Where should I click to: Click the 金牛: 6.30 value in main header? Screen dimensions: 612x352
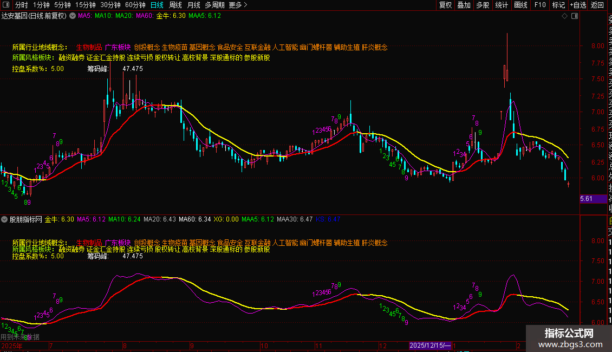click(x=171, y=16)
